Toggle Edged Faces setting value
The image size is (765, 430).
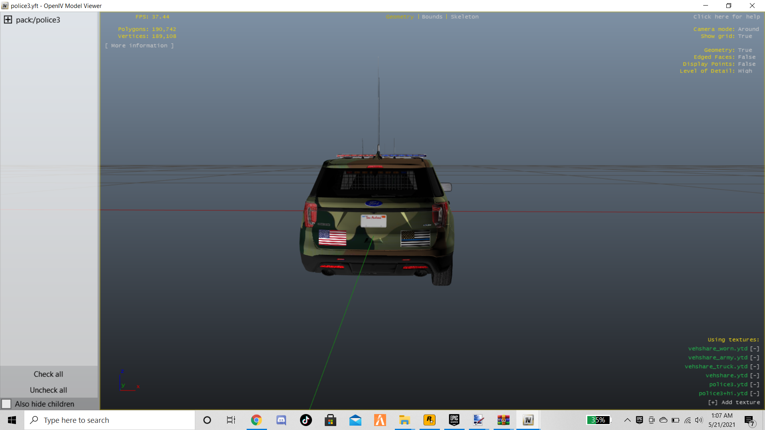click(747, 57)
